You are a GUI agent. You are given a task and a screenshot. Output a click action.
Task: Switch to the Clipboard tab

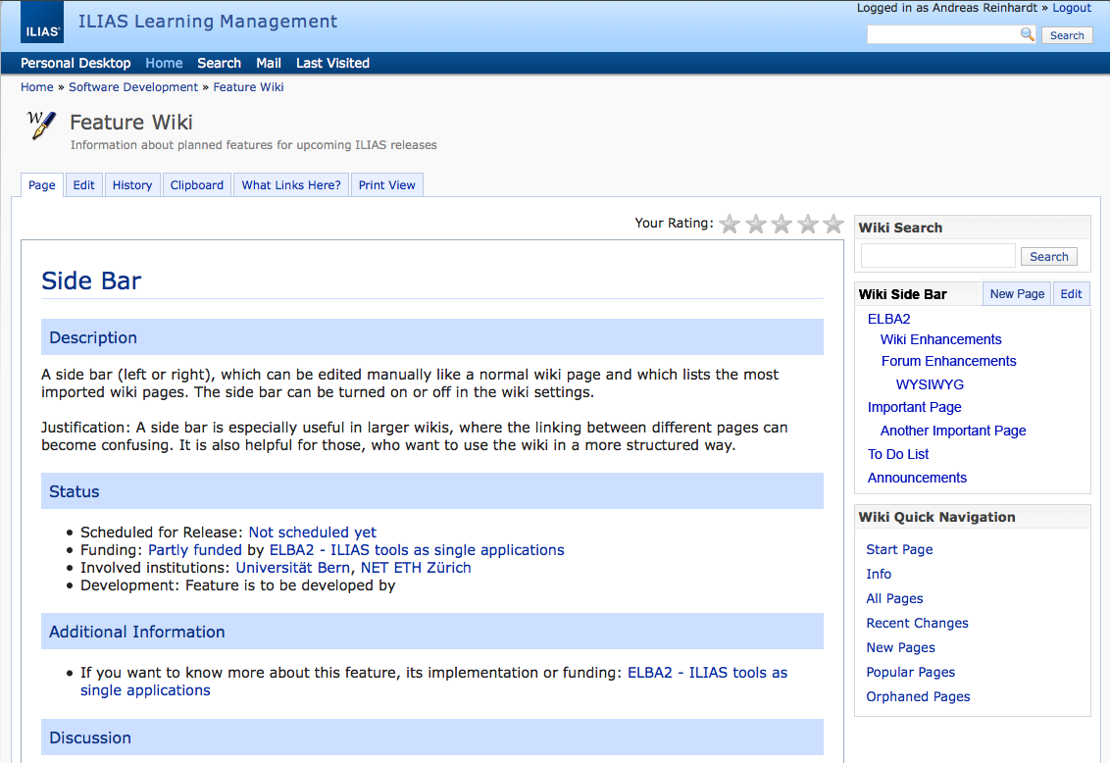pos(196,184)
